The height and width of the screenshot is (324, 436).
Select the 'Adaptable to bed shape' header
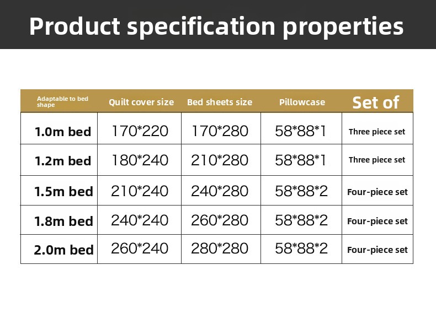[x=62, y=101]
